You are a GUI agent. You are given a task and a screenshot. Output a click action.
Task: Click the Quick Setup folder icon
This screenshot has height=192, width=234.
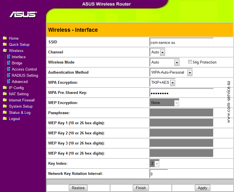click(5, 44)
